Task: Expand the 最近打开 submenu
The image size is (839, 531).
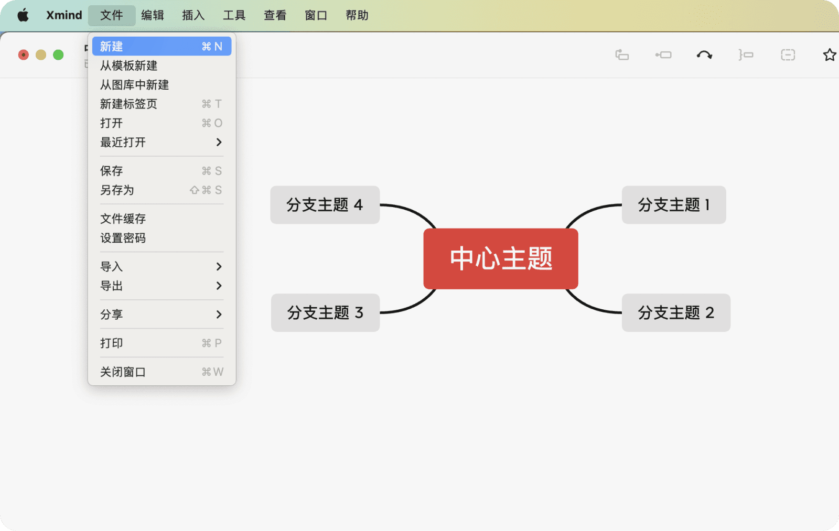Action: tap(122, 142)
